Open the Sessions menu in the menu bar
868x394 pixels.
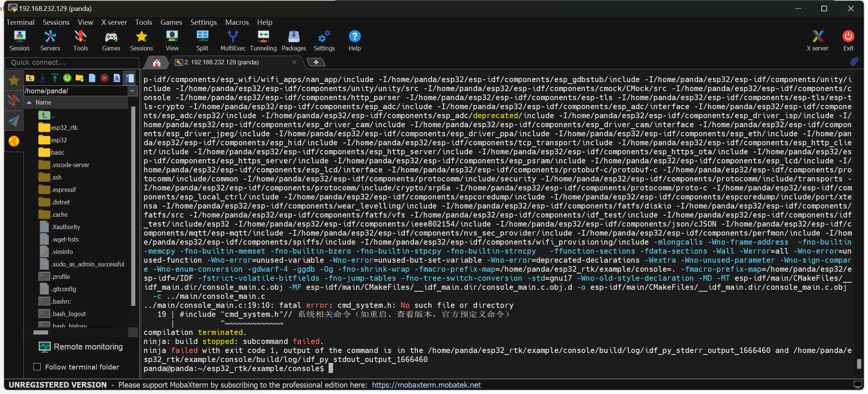point(56,22)
